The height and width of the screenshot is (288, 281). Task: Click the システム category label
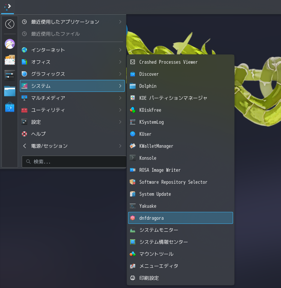pos(41,86)
